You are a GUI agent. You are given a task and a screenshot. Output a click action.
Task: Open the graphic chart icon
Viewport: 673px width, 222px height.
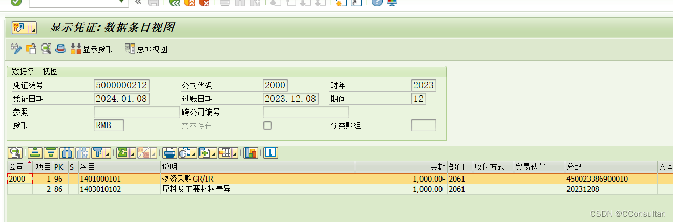click(250, 152)
